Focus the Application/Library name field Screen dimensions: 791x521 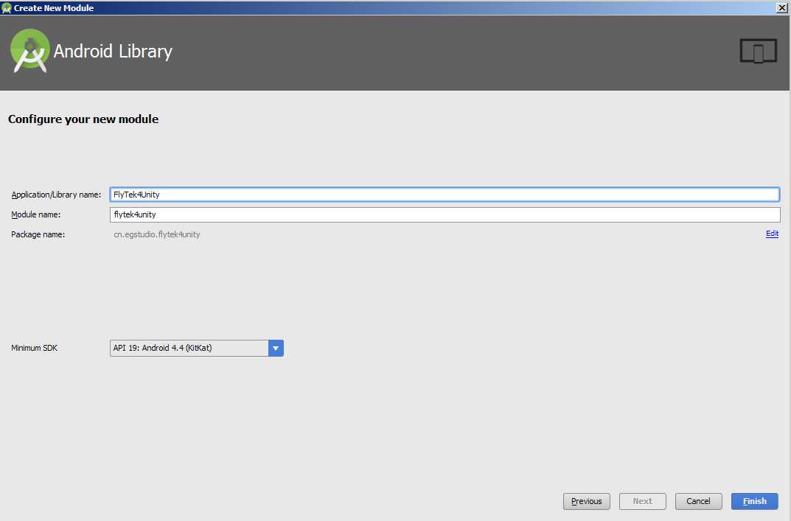(445, 194)
